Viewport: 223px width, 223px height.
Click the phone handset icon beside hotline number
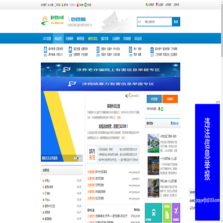click(69, 19)
